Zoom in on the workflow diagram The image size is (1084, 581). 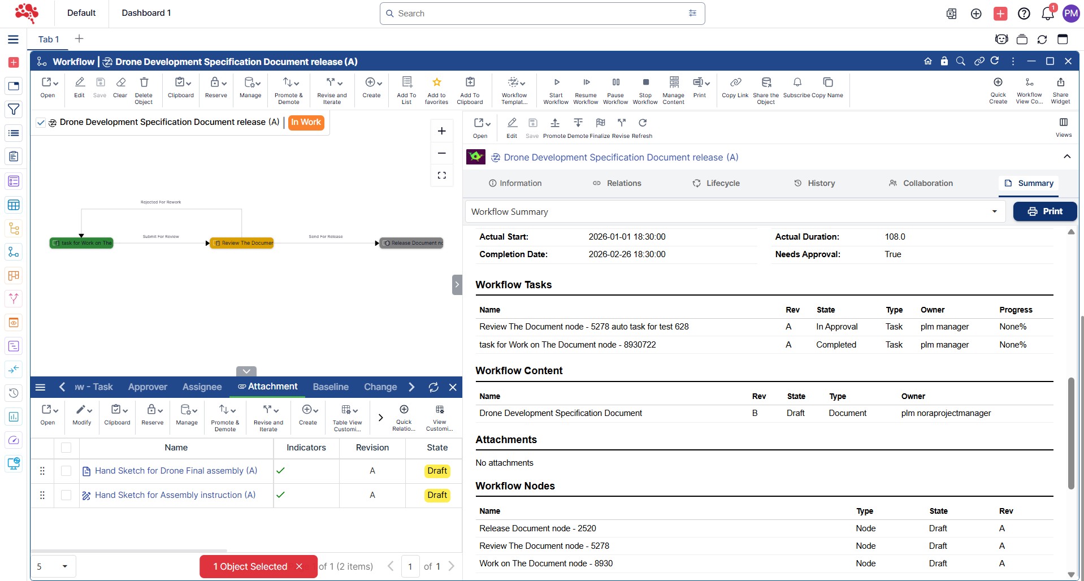442,131
